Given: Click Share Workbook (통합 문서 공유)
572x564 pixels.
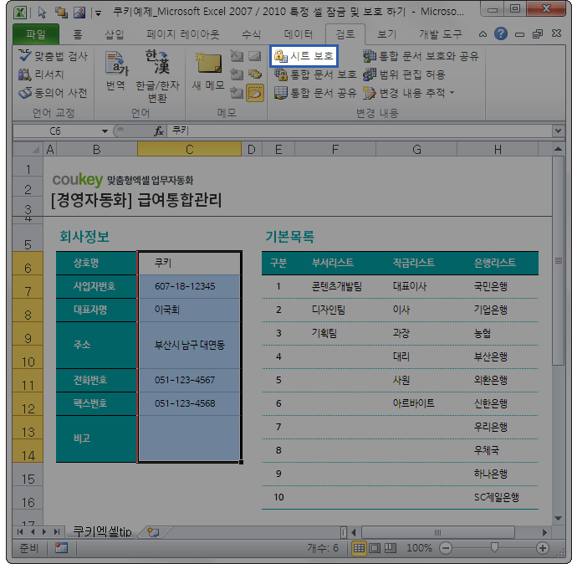Looking at the screenshot, I should [x=315, y=93].
